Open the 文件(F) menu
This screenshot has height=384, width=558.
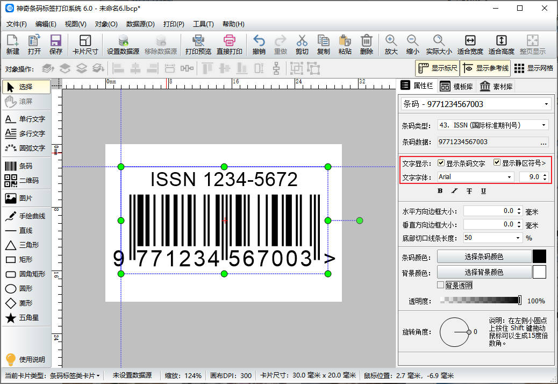pos(16,24)
